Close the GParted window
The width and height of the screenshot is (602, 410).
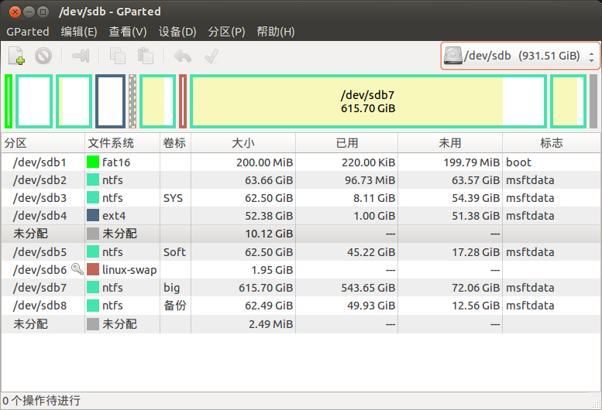point(15,12)
